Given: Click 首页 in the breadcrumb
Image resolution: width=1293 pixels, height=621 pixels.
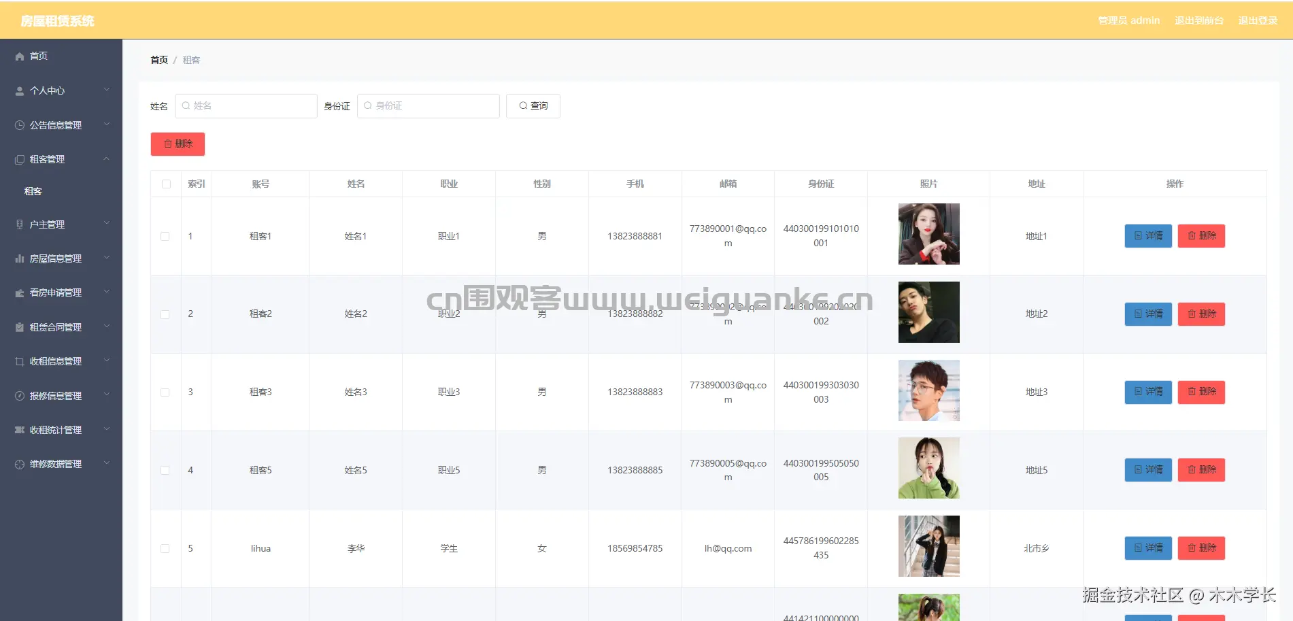Looking at the screenshot, I should pos(159,60).
